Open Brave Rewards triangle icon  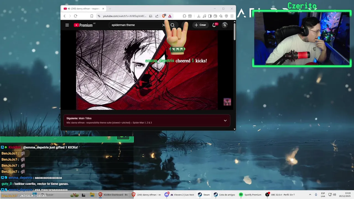[170, 16]
